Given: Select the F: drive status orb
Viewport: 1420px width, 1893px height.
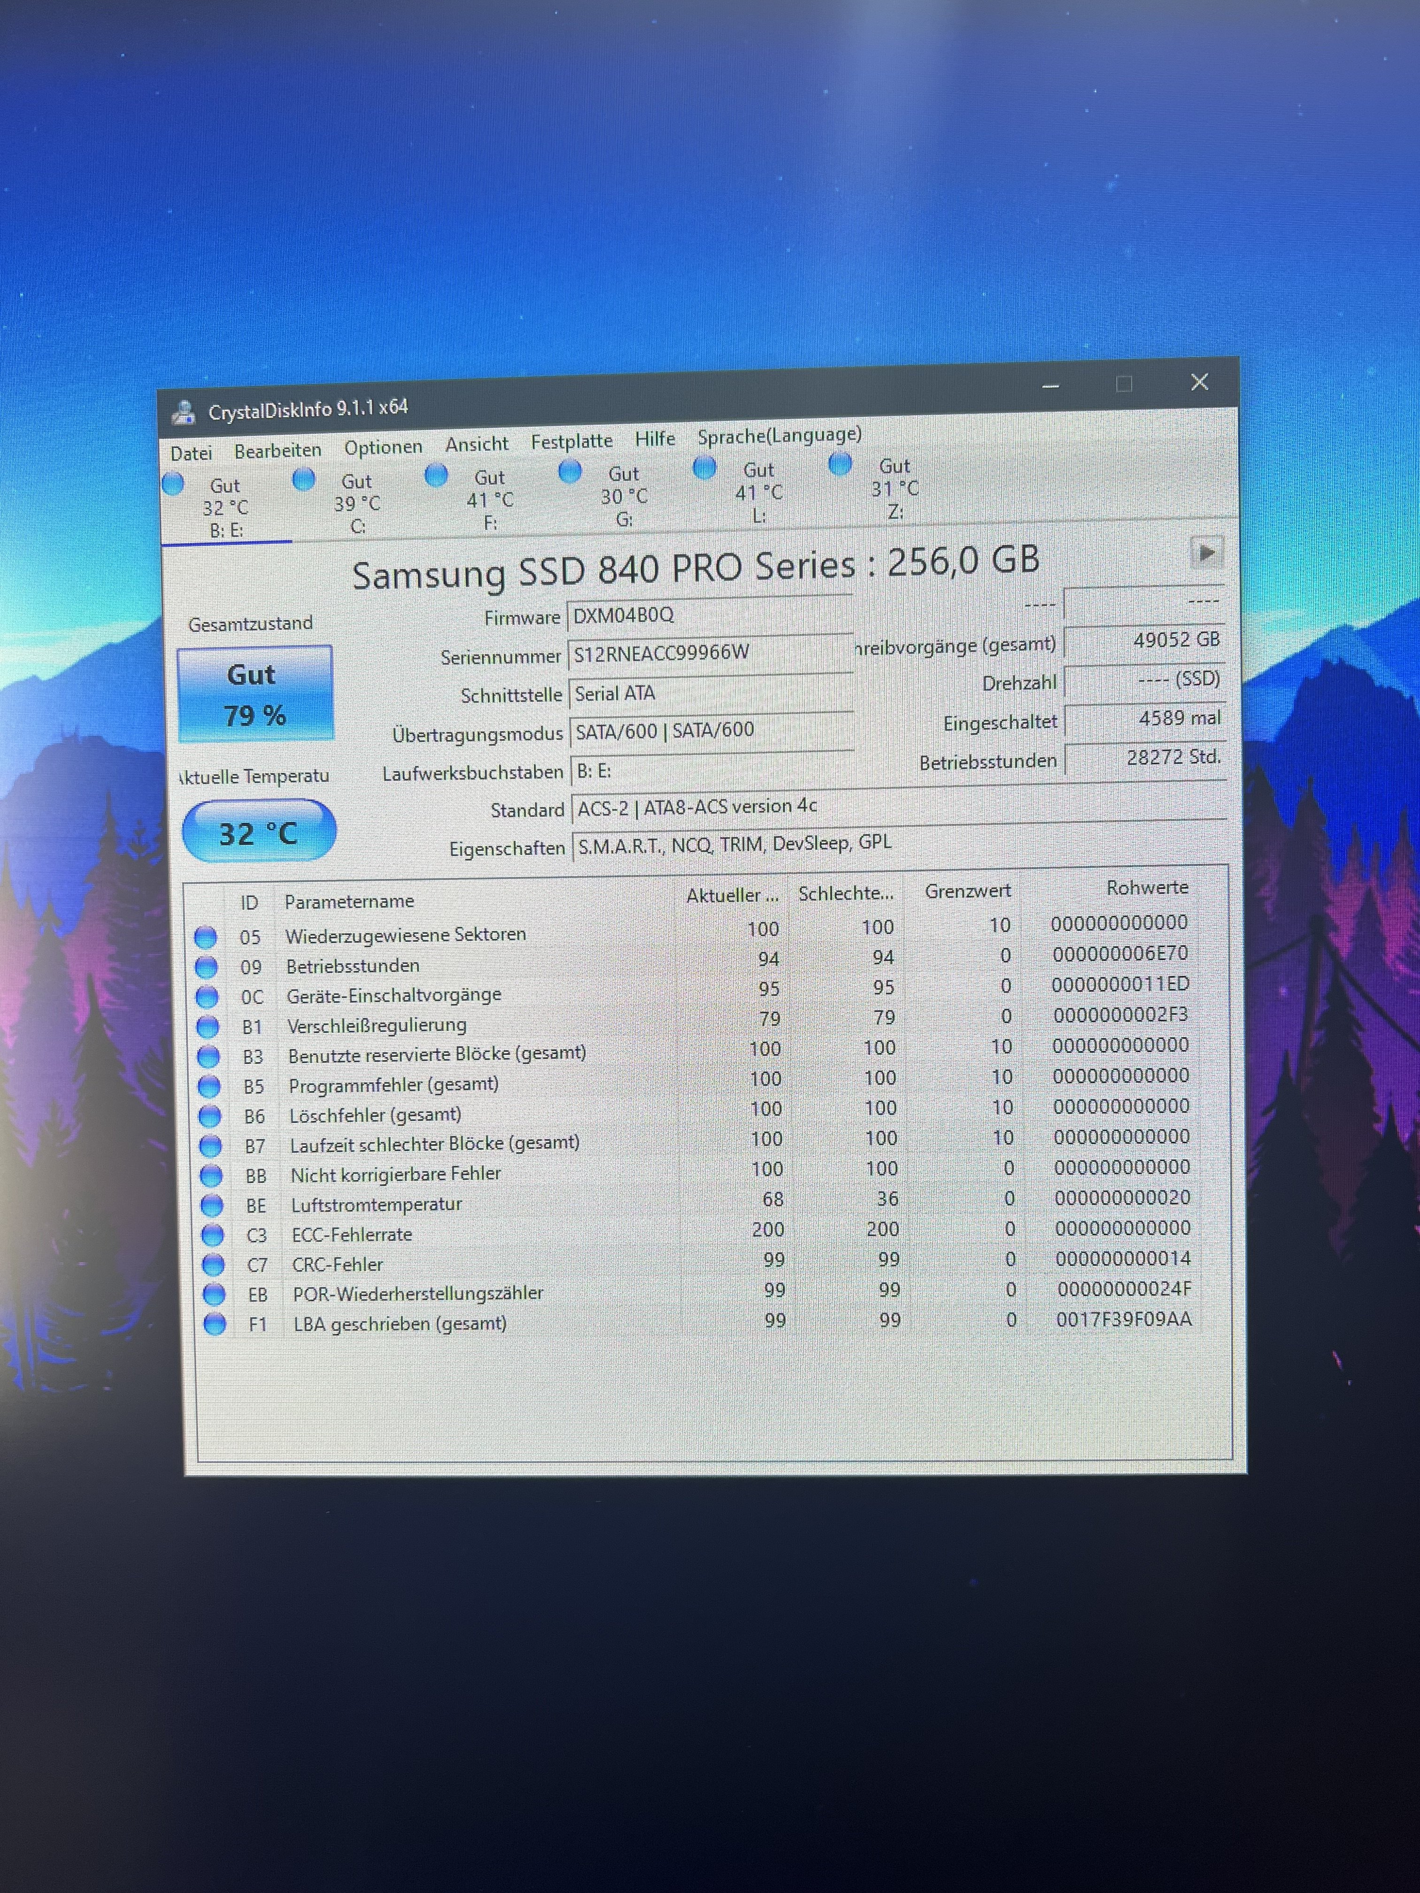Looking at the screenshot, I should 437,475.
